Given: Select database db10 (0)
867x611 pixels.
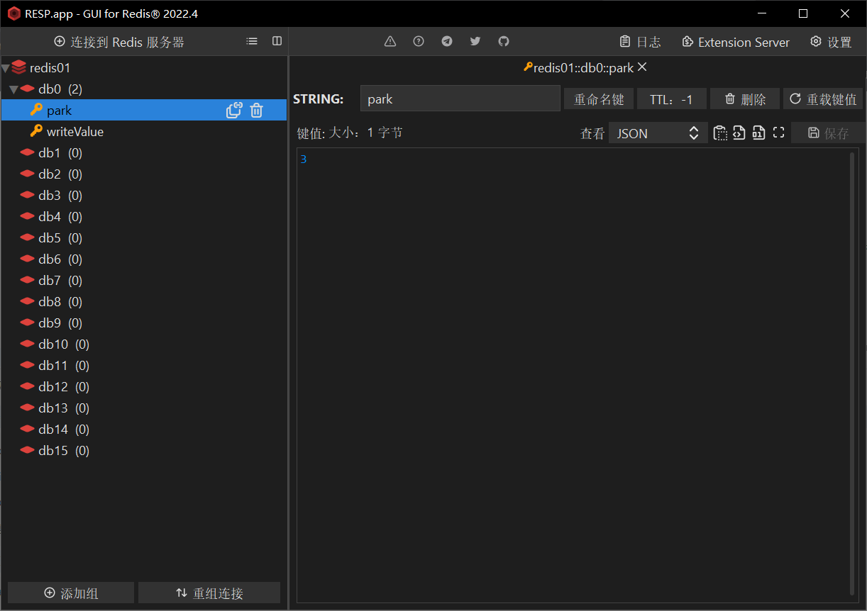Looking at the screenshot, I should click(144, 344).
